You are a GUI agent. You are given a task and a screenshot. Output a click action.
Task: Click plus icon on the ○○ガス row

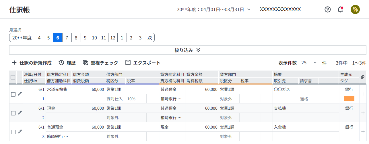pos(363,94)
